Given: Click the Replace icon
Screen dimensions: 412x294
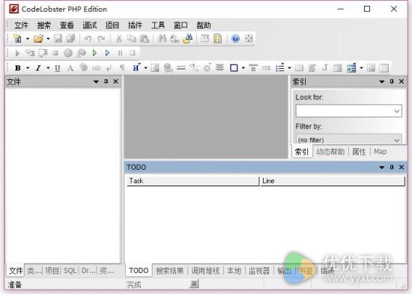Looking at the screenshot, I should pyautogui.click(x=175, y=39).
